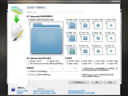This screenshot has width=128, height=96.
Task: Uncheck the 256x256 RGBA Windows Vista checkbox
Action: 29,20
